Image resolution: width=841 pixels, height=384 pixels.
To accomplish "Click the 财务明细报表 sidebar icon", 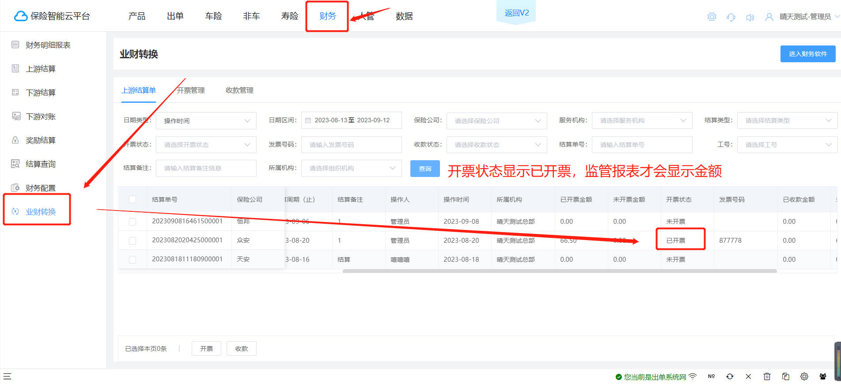I will pos(15,45).
